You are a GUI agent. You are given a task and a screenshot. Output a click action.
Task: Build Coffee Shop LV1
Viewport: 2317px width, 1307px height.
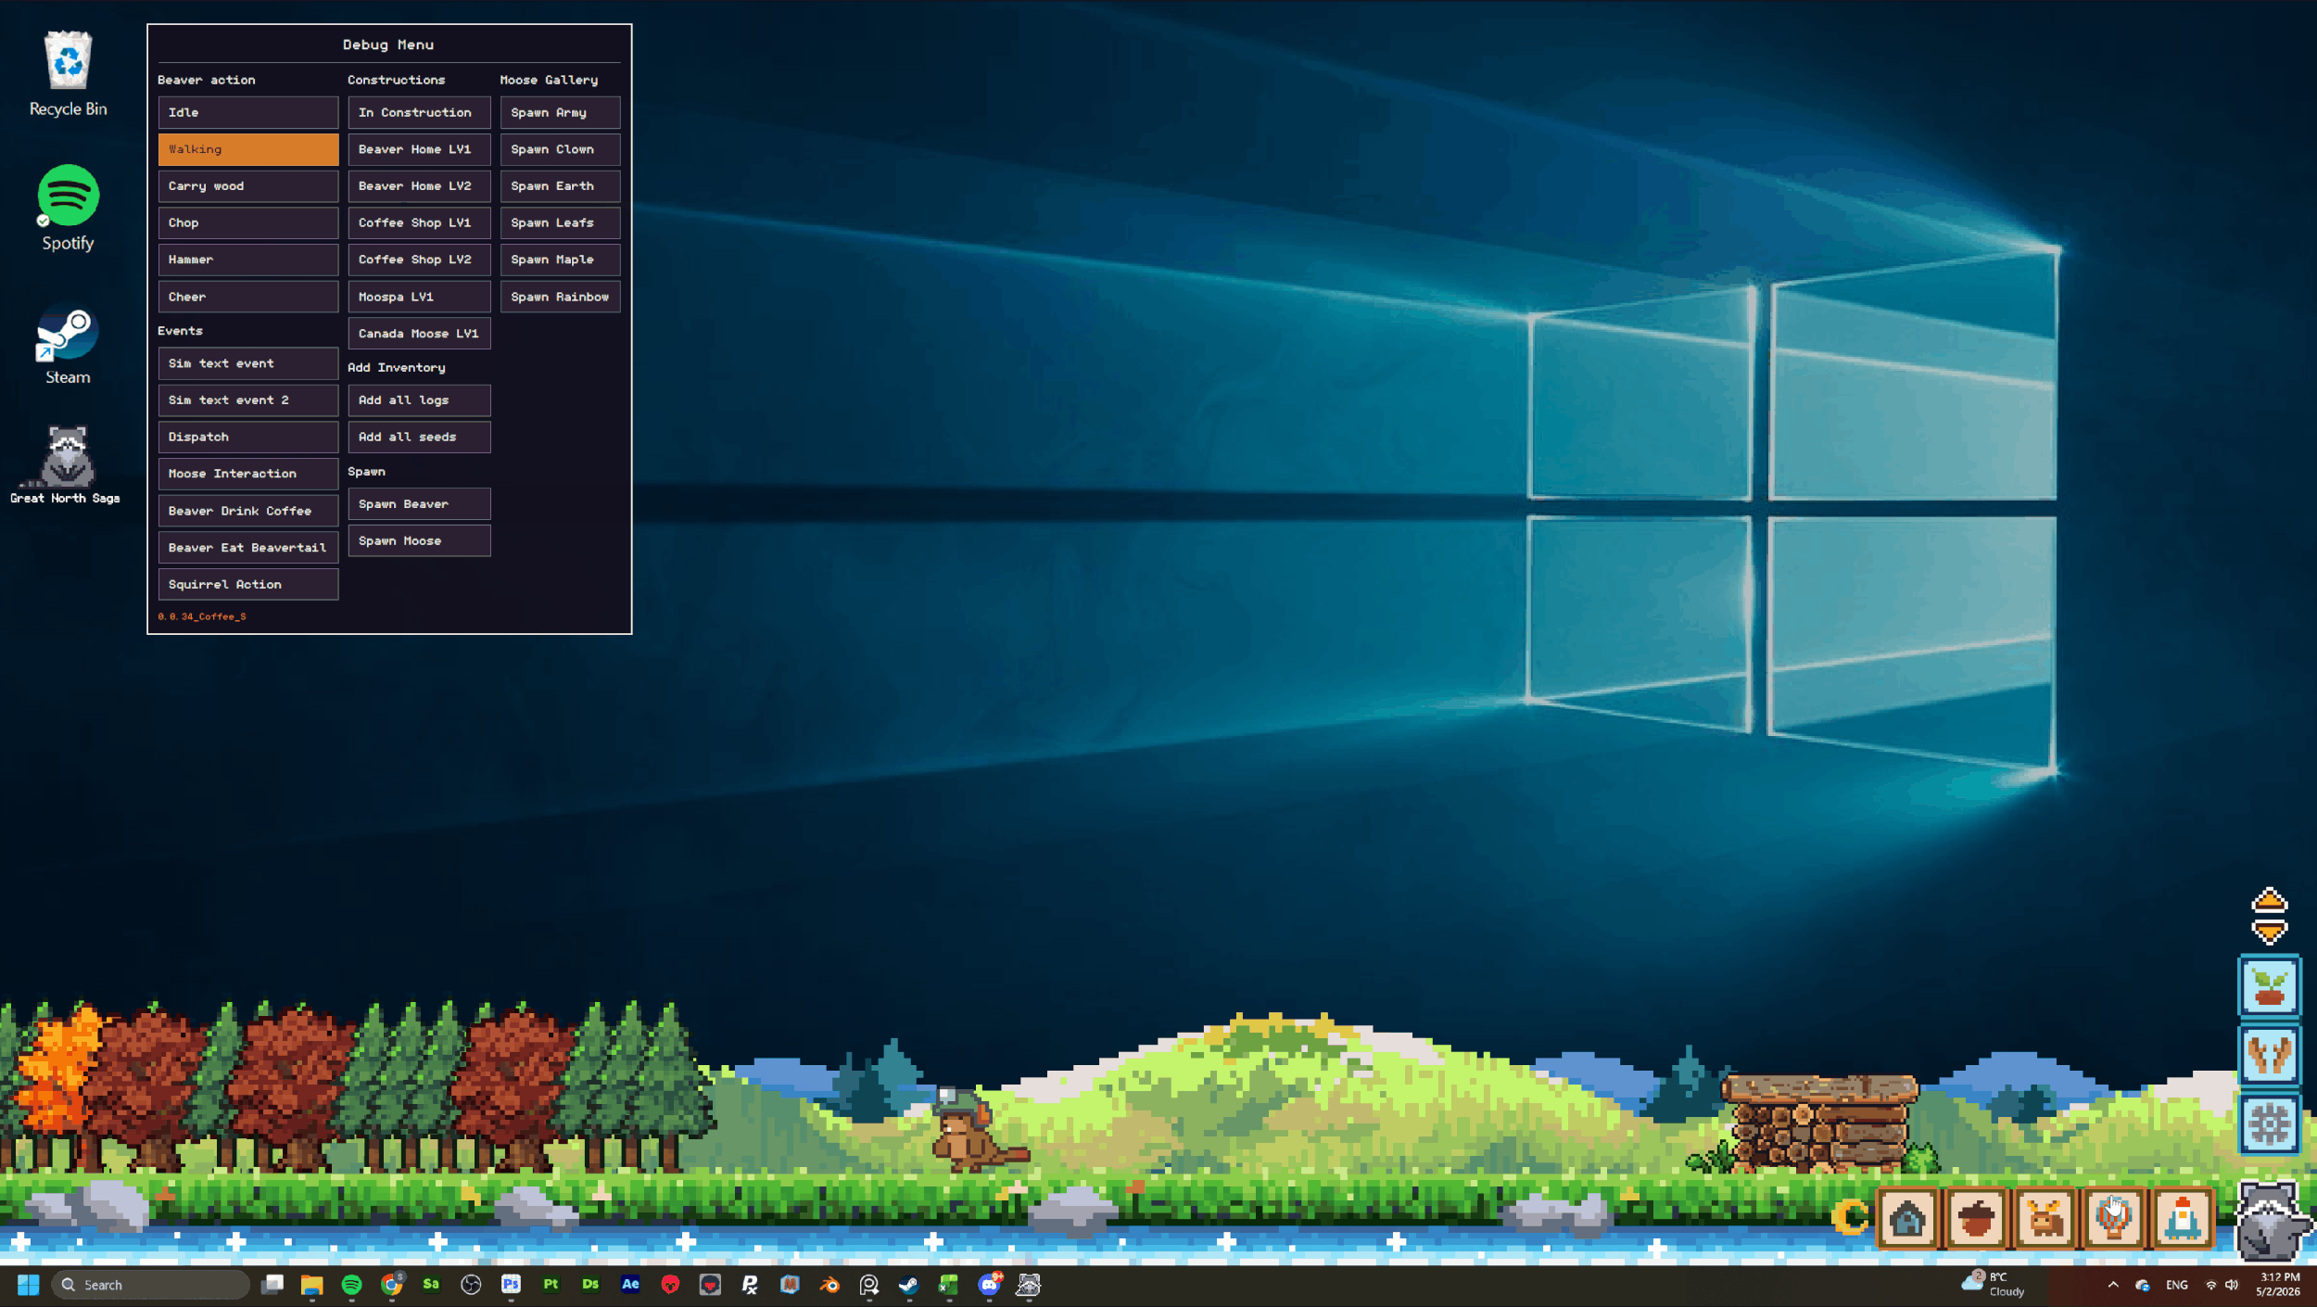pyautogui.click(x=419, y=222)
